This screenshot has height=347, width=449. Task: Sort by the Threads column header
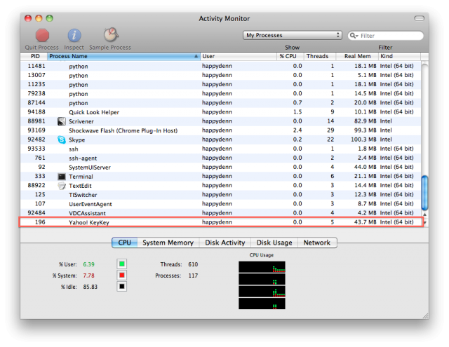click(320, 56)
